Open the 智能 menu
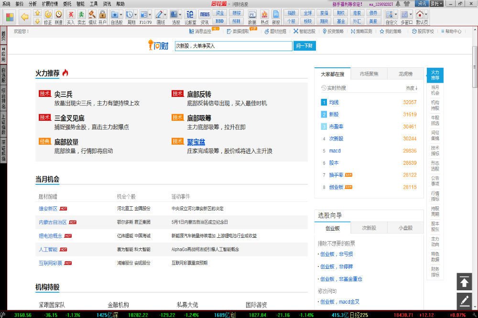 [x=80, y=4]
